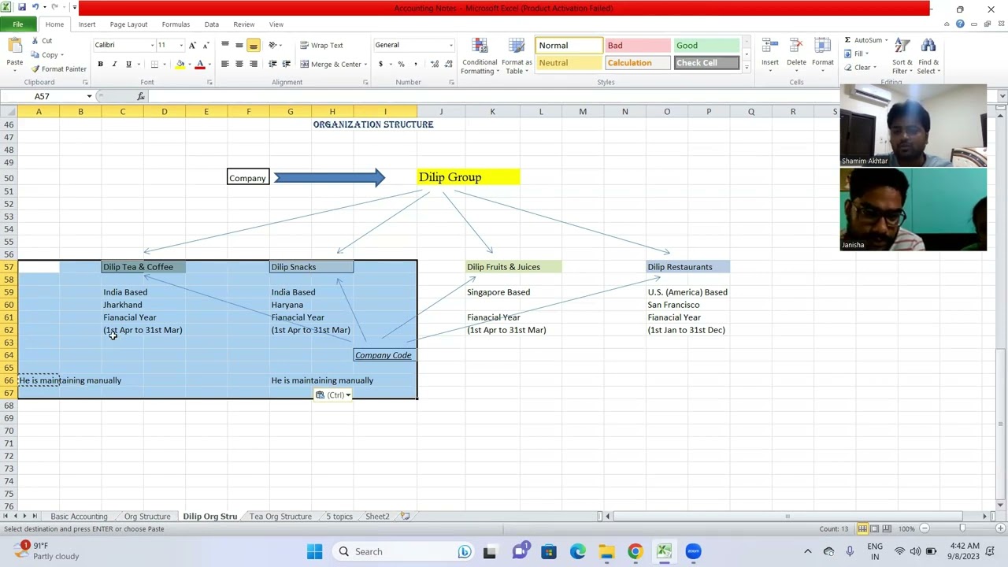Open Google Chrome from the taskbar
The width and height of the screenshot is (1008, 567).
635,551
